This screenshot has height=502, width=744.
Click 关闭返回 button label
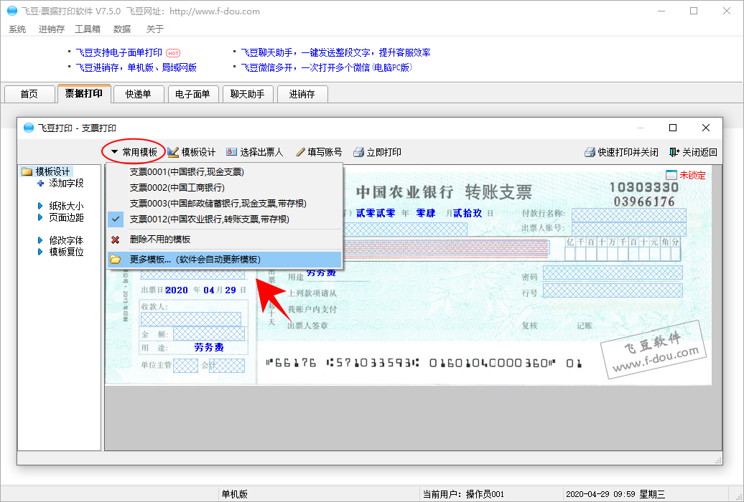click(x=699, y=152)
